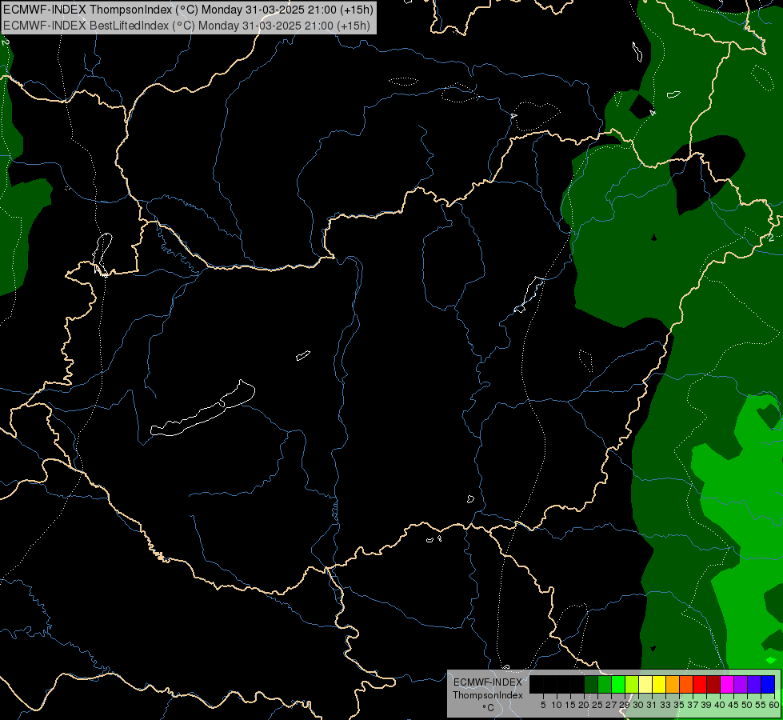Viewport: 783px width, 720px height.
Task: Select the light orange 33–35 legend swatch
Action: tap(673, 684)
